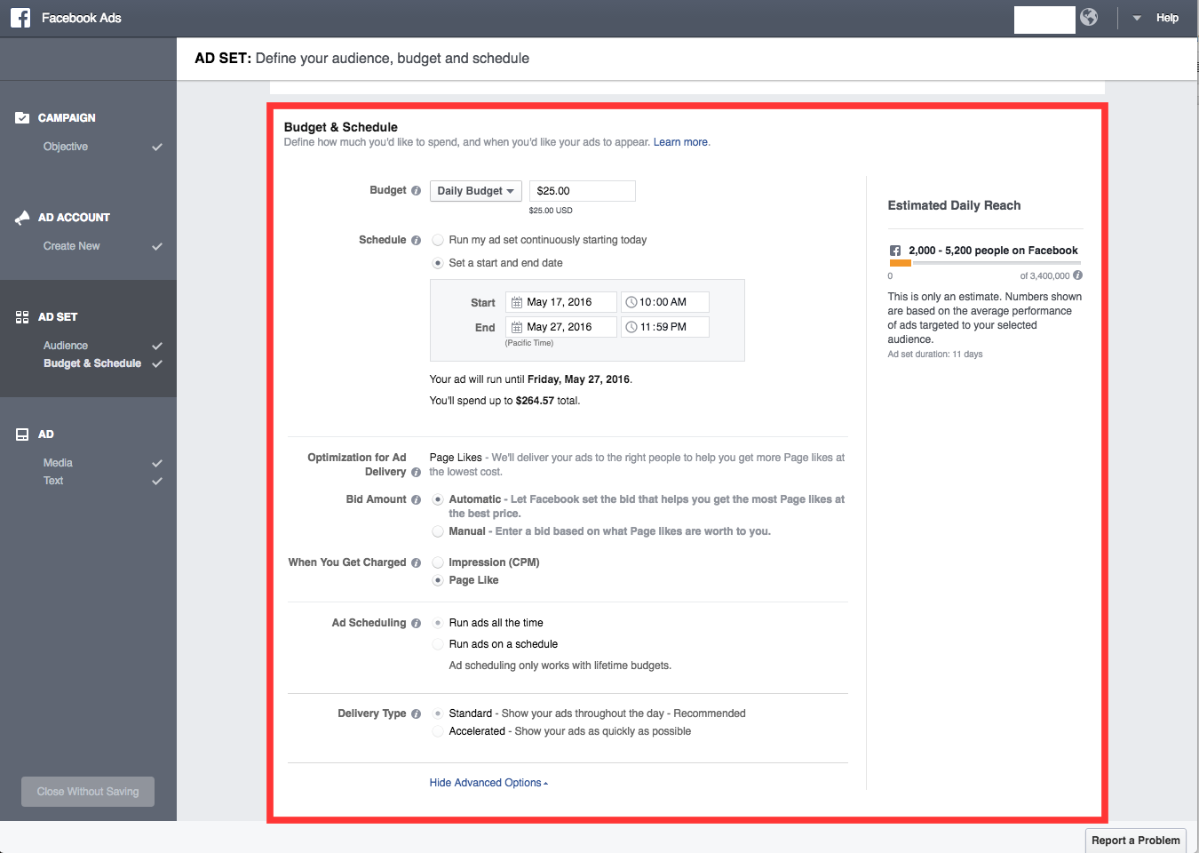This screenshot has width=1199, height=853.
Task: Go to the Budget & Schedule step
Action: [x=92, y=363]
